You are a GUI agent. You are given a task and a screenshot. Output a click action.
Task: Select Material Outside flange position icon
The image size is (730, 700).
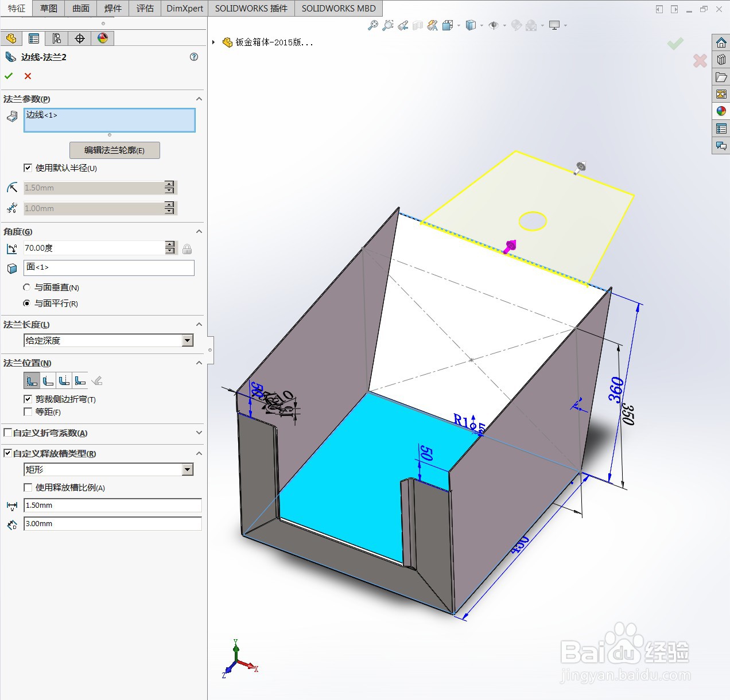(48, 380)
